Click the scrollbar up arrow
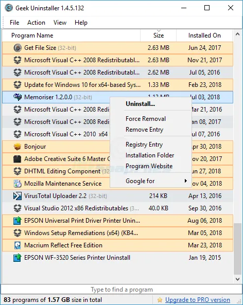 pos(237,34)
